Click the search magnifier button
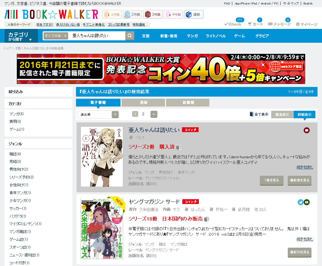 (129, 36)
